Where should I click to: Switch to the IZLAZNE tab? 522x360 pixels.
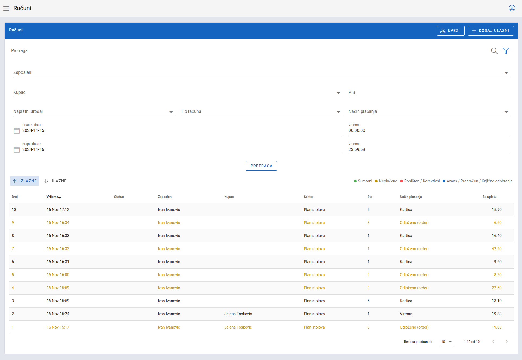point(24,181)
